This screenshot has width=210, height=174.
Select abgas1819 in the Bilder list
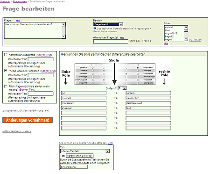[x=171, y=33]
